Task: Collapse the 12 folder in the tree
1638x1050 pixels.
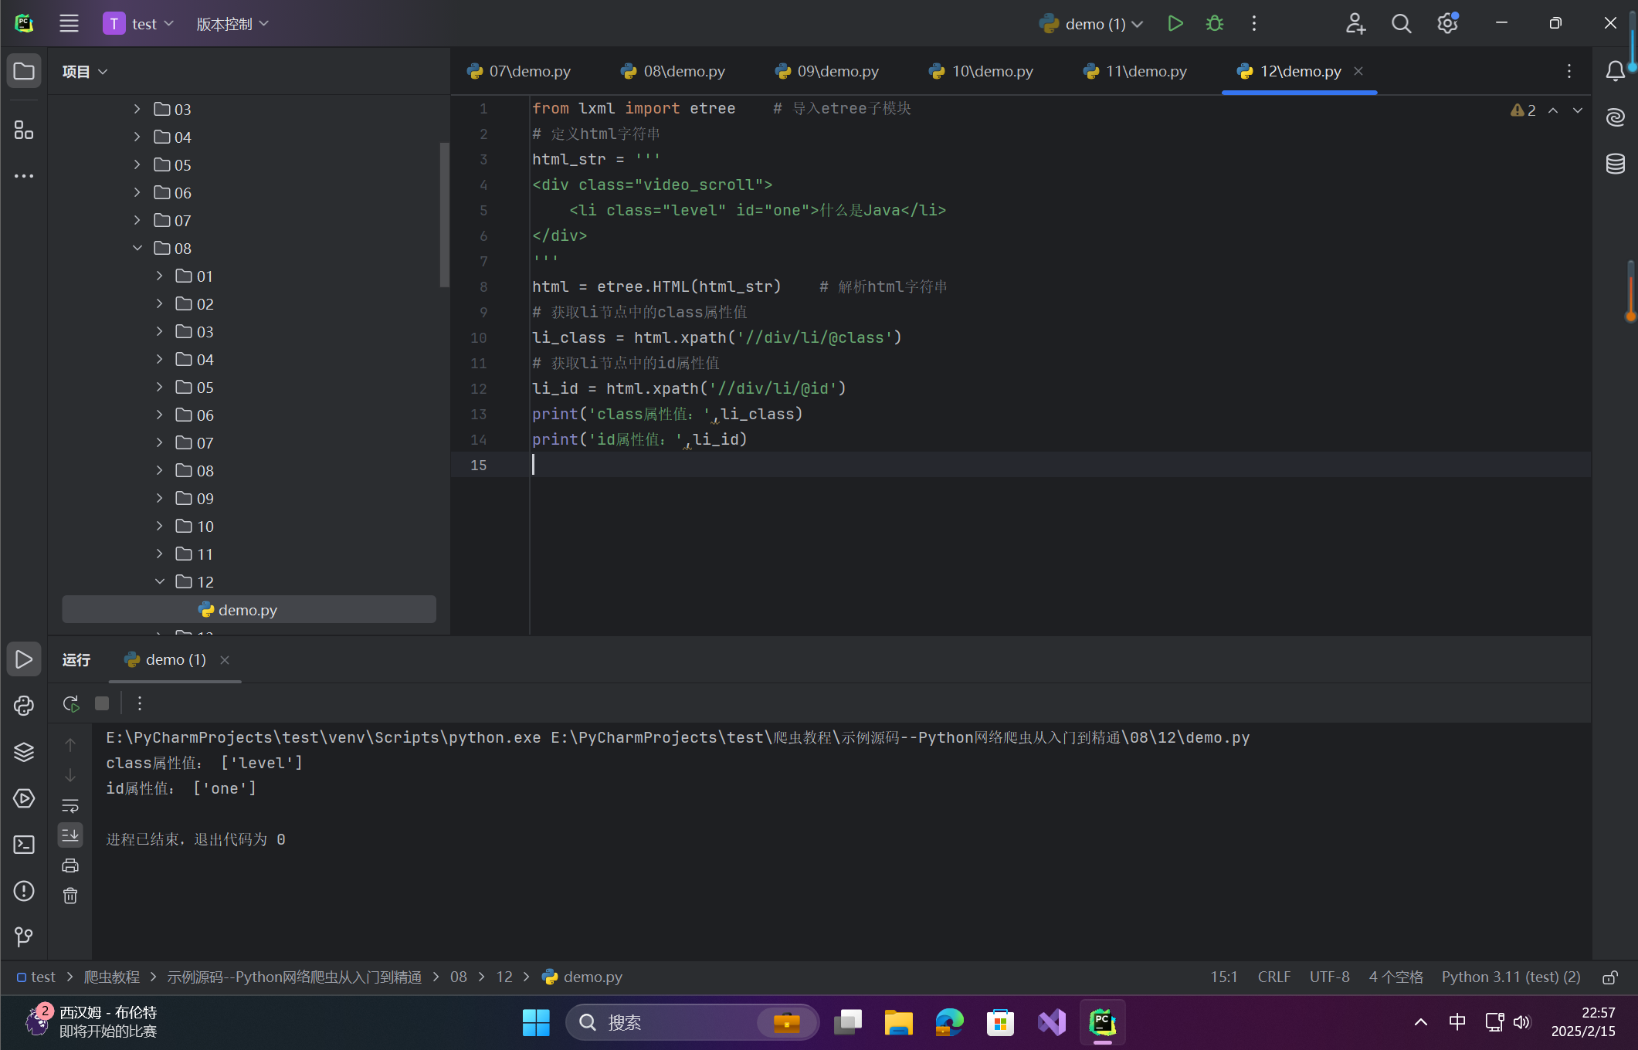Action: (x=160, y=581)
